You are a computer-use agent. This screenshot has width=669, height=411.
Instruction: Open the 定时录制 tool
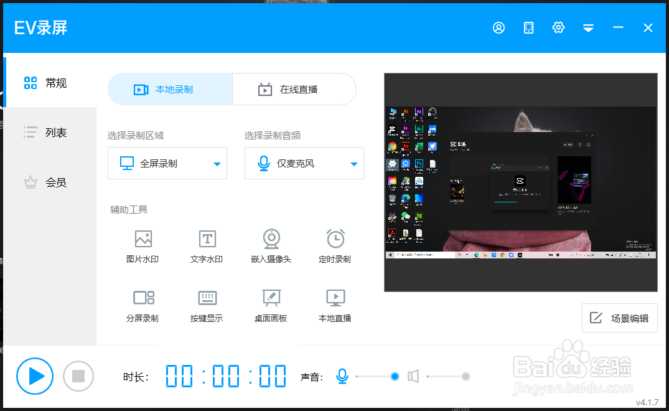335,247
